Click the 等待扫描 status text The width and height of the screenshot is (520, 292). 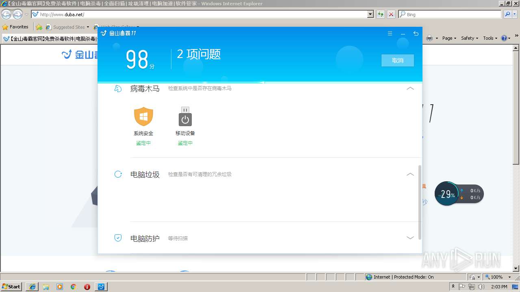[x=178, y=238]
